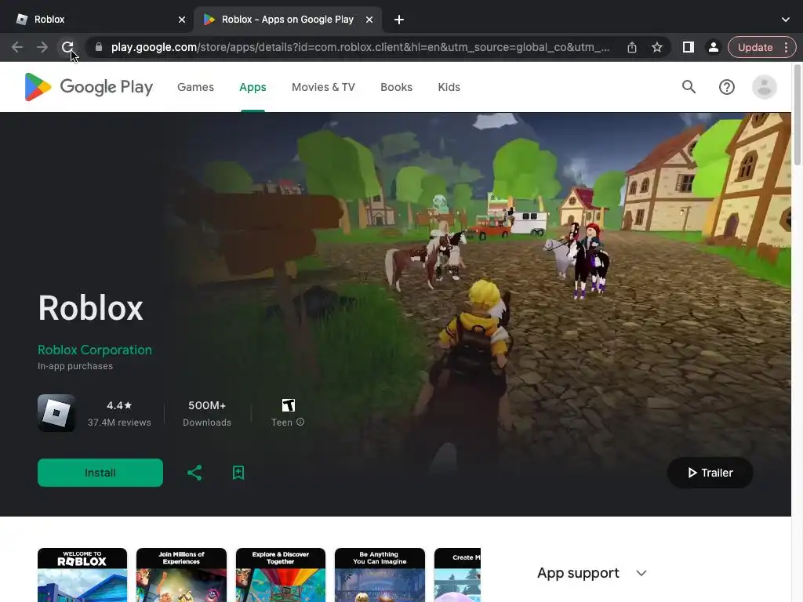The image size is (803, 602).
Task: Open Help center question mark icon
Action: tap(727, 87)
